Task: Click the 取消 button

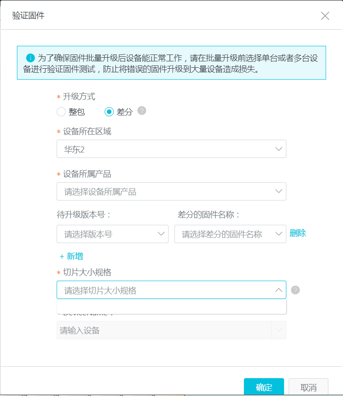Action: coord(308,387)
